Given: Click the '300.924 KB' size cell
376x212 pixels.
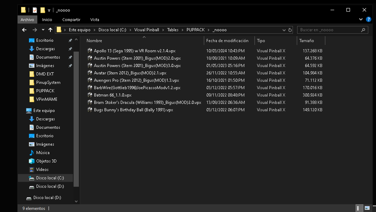Looking at the screenshot, I should [312, 95].
